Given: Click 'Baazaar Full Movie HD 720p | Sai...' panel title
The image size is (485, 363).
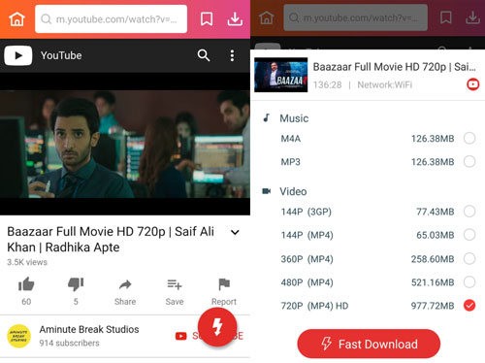Looking at the screenshot, I should [394, 67].
